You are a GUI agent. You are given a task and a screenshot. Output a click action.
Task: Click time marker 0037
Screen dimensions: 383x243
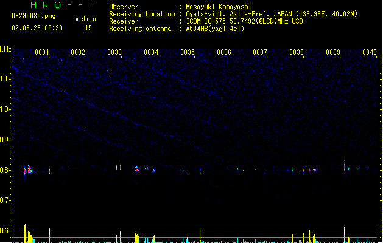point(260,52)
